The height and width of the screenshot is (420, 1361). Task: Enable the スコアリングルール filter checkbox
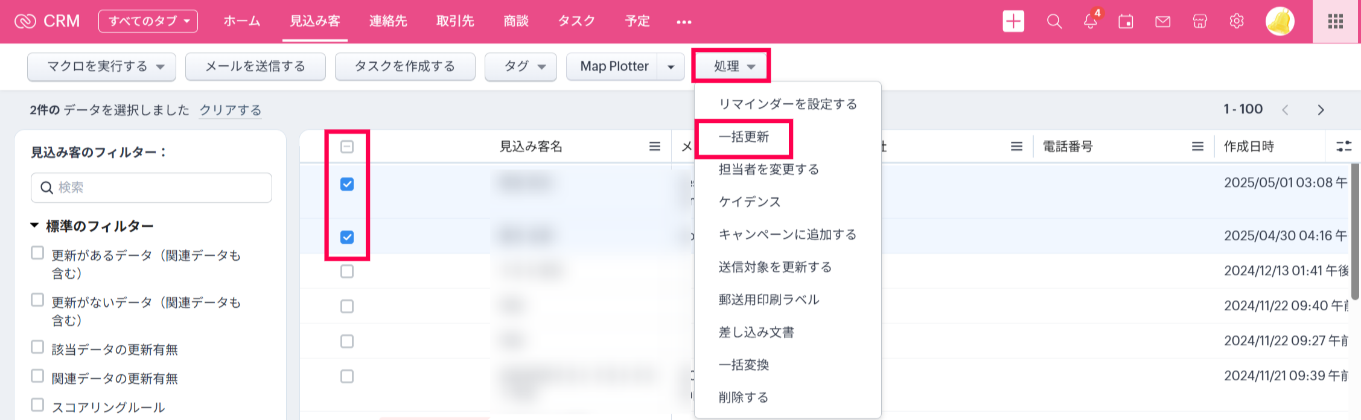pyautogui.click(x=37, y=405)
